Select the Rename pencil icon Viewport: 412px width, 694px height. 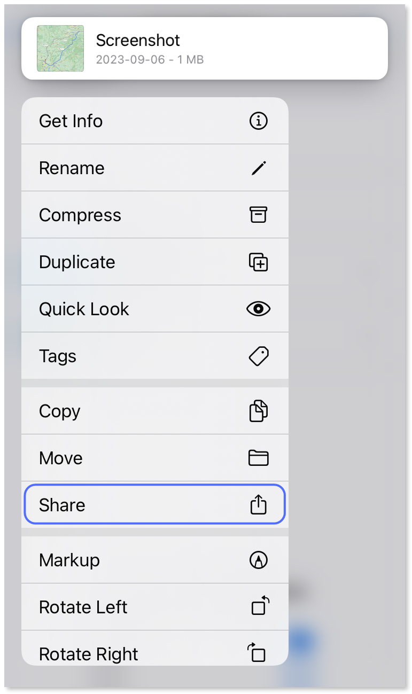259,168
